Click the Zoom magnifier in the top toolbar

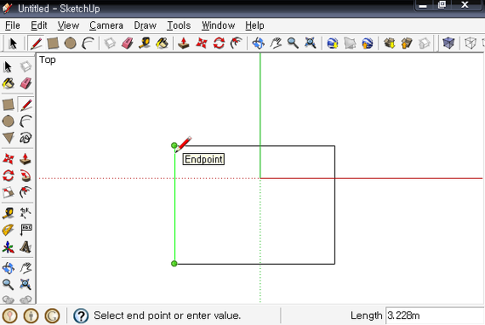pyautogui.click(x=293, y=43)
